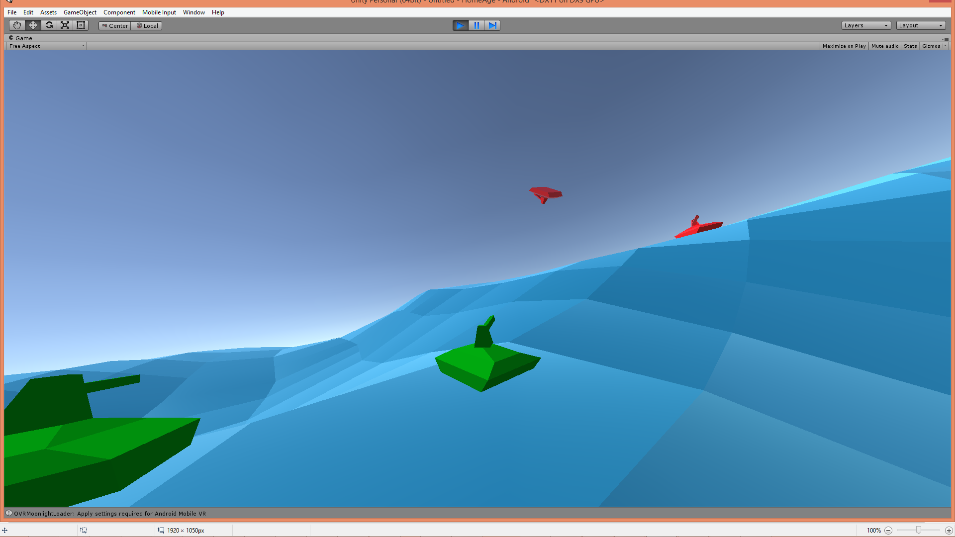Toggle Maximize on Play

tap(844, 46)
